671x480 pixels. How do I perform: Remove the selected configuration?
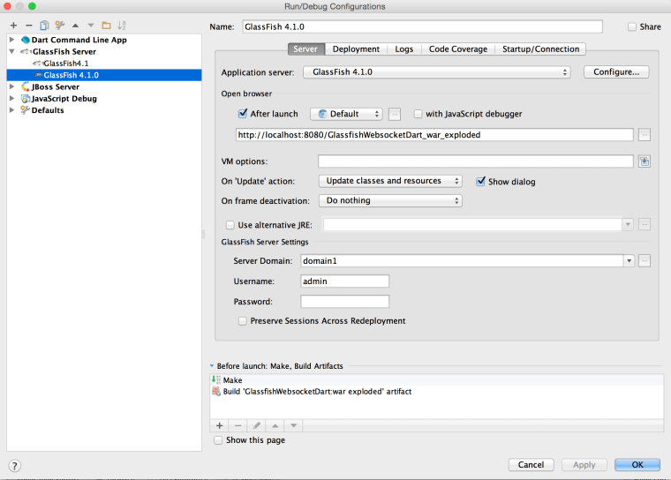click(29, 26)
